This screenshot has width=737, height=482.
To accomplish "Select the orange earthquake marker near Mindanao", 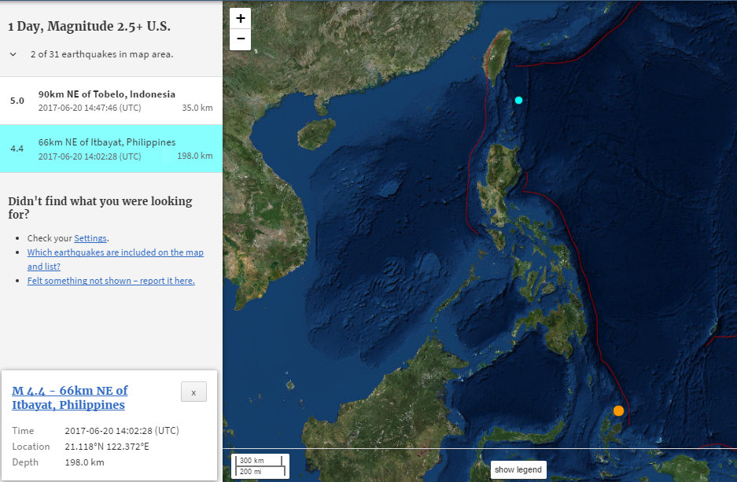I will coord(618,410).
